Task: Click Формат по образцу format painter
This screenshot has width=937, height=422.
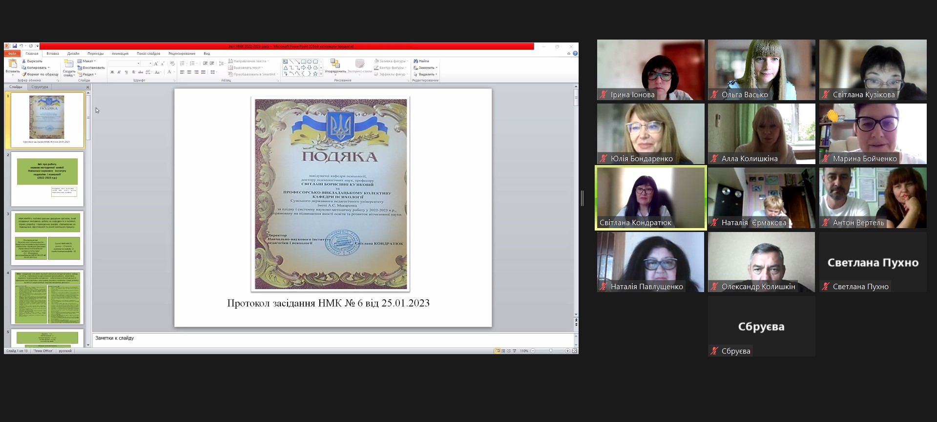Action: click(x=40, y=74)
